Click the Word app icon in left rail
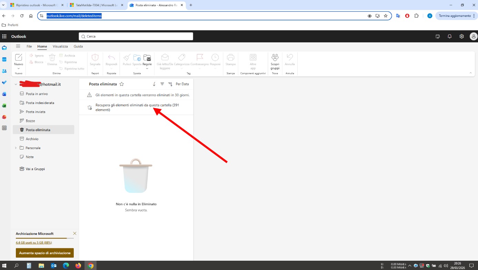 click(x=4, y=94)
